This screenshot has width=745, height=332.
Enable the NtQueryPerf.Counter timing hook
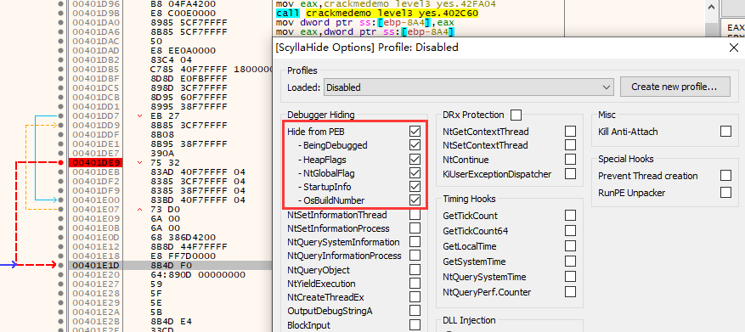tap(570, 291)
